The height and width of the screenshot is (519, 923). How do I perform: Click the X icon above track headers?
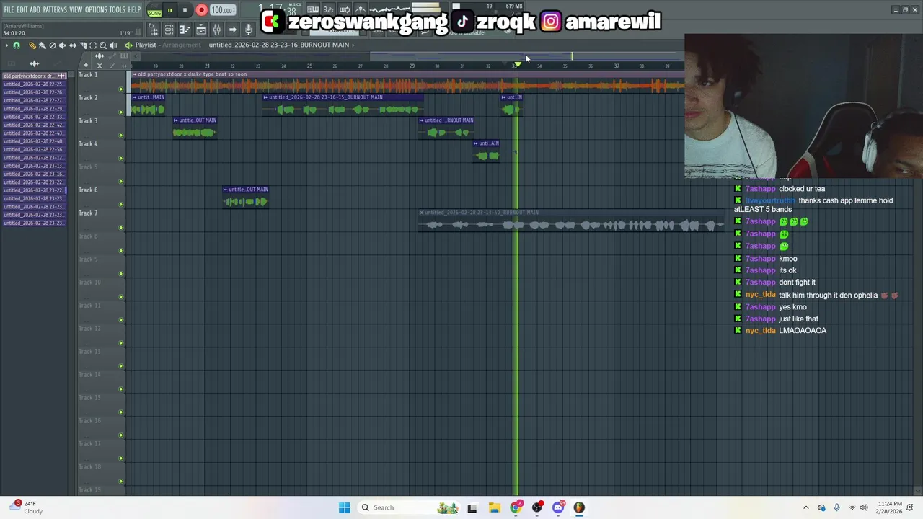tap(100, 65)
